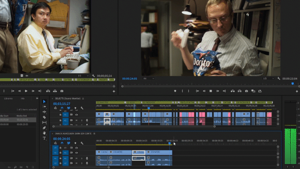
Task: Click the Program monitor playhead marker
Action: [292, 84]
